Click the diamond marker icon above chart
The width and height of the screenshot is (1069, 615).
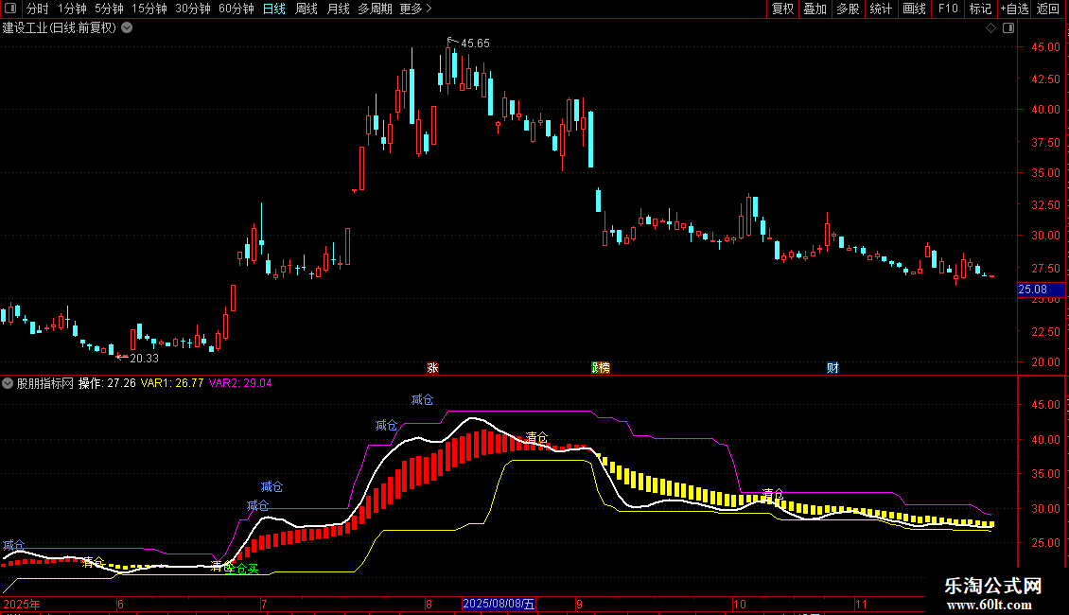pyautogui.click(x=990, y=28)
